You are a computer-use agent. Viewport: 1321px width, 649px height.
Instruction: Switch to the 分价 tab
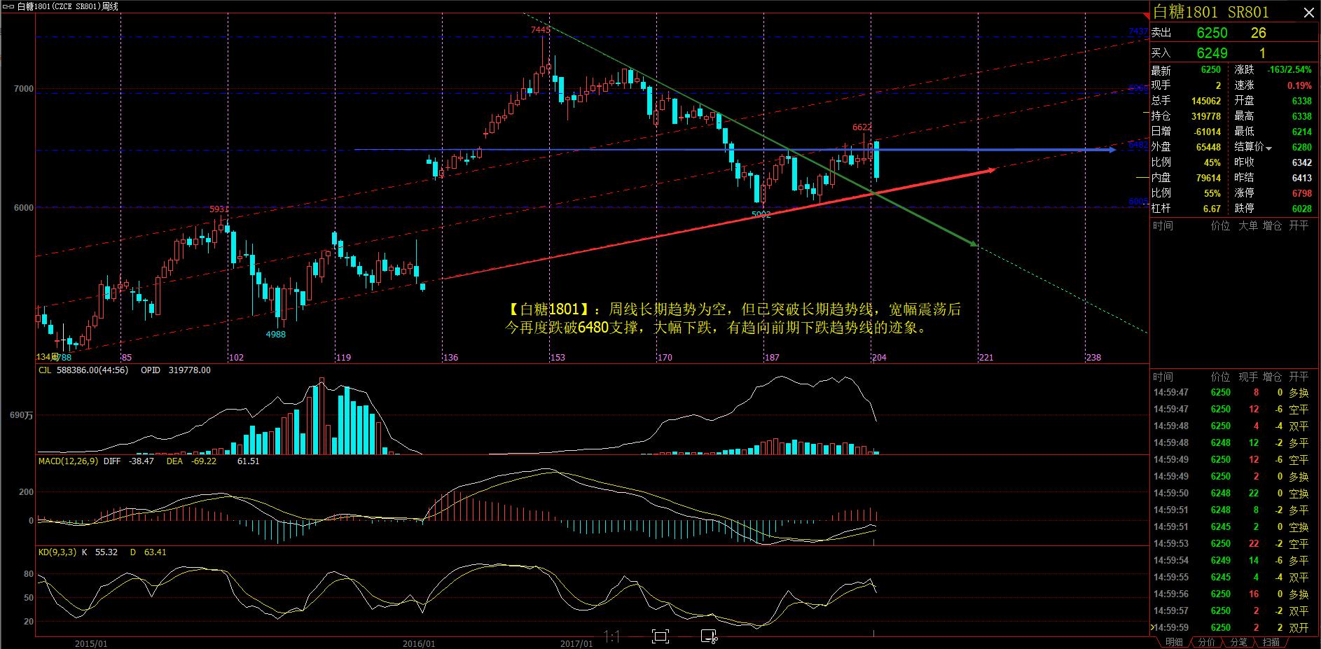pyautogui.click(x=1206, y=642)
